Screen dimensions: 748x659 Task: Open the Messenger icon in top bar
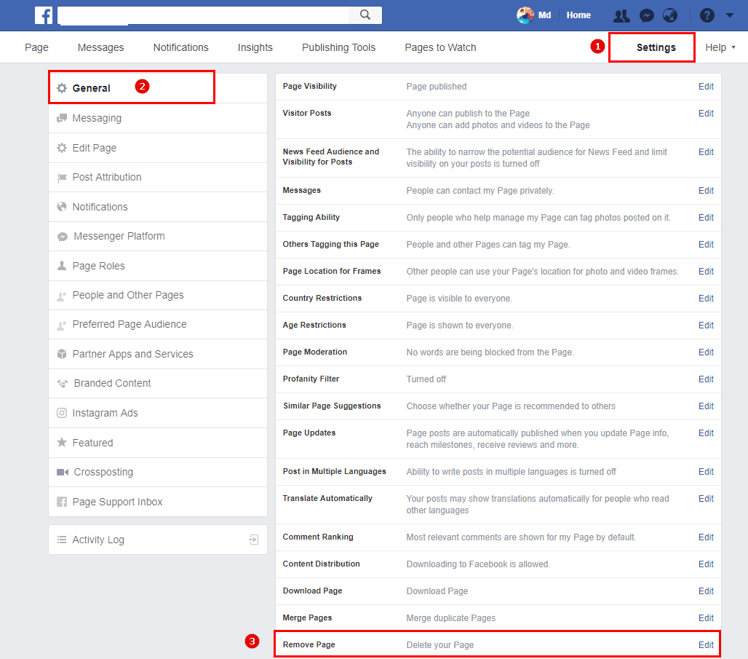pyautogui.click(x=646, y=16)
